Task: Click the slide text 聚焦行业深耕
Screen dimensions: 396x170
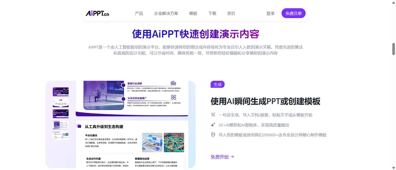Action: click(135, 84)
